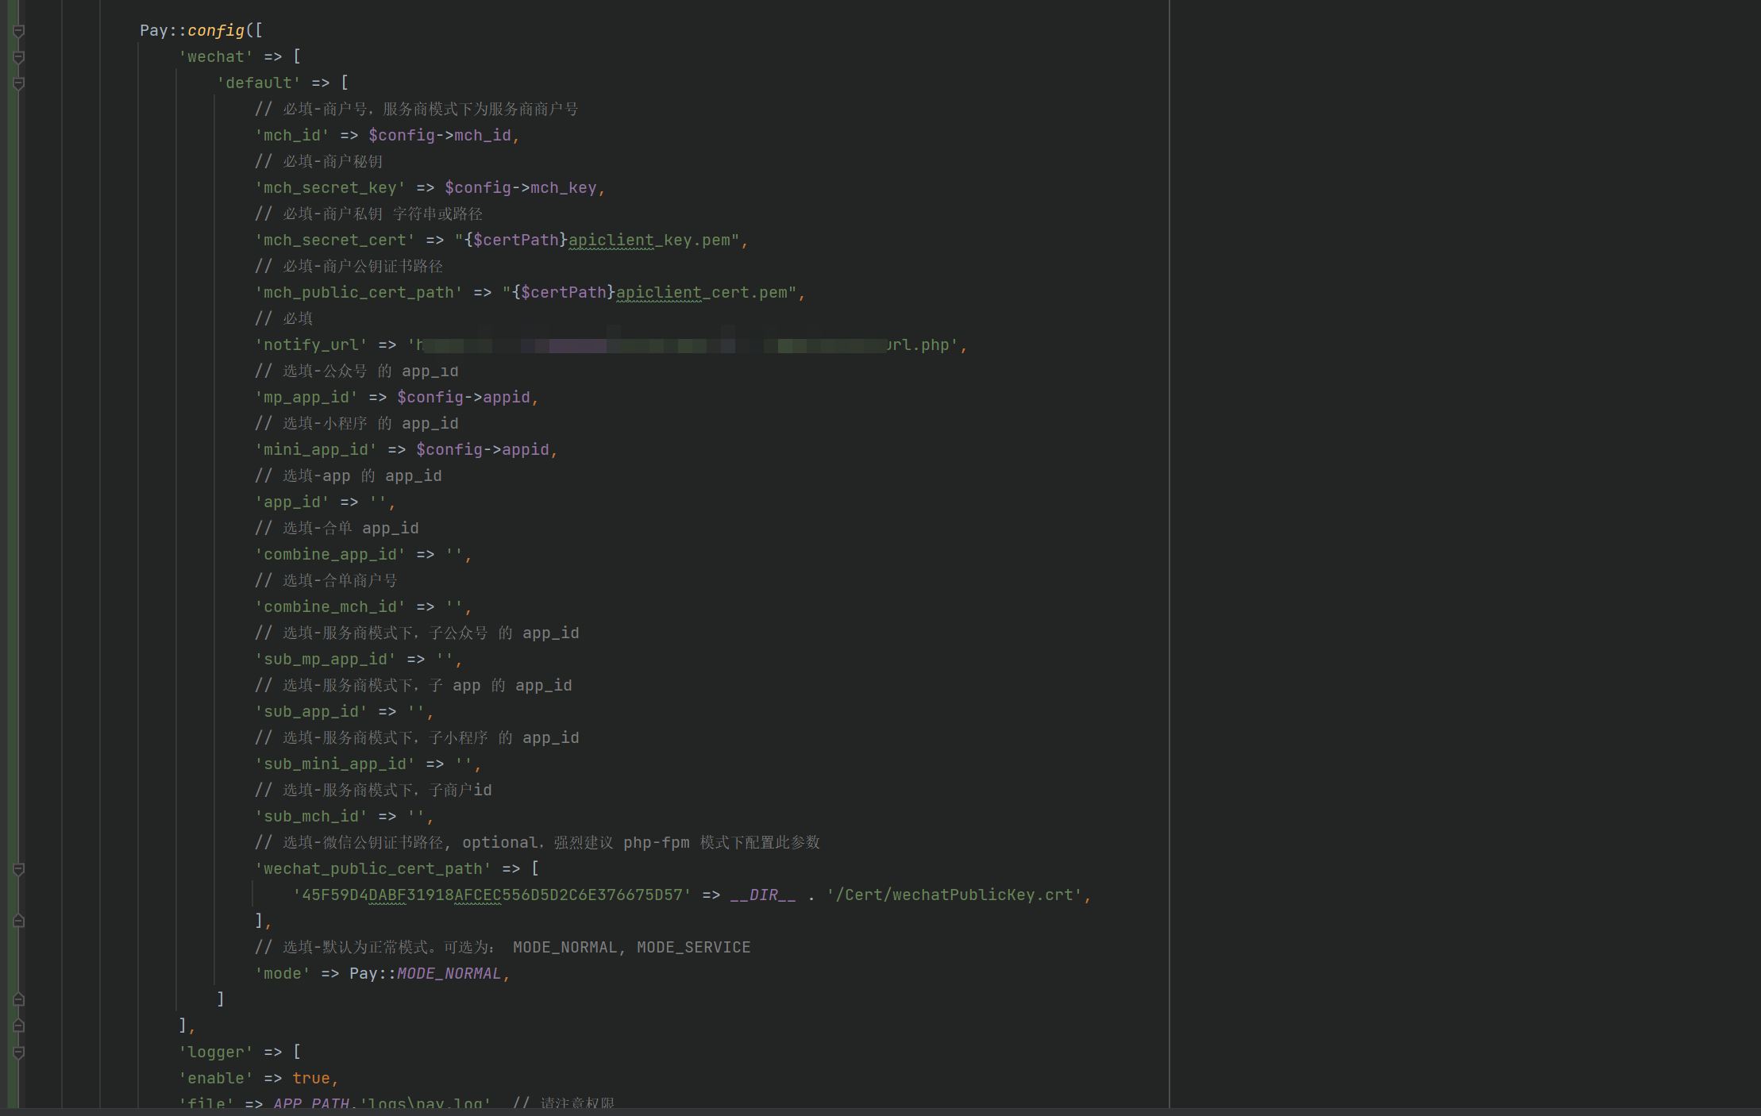
Task: Click the true value after 'enable'
Action: [x=313, y=1078]
